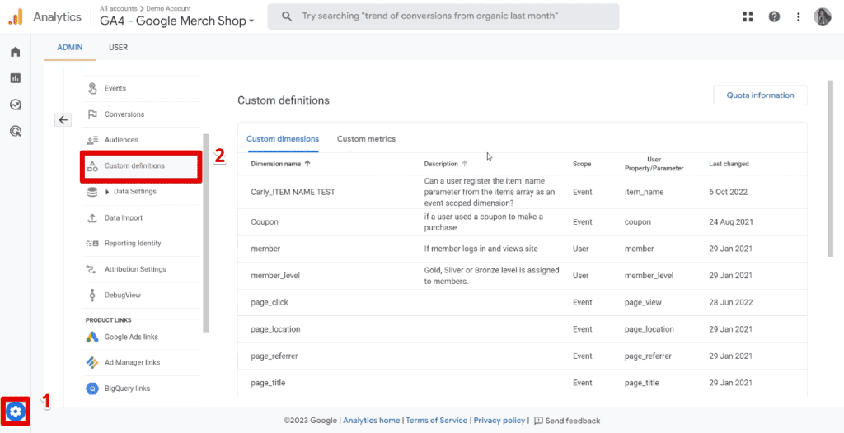Expand the Data Settings triangle

pos(108,192)
